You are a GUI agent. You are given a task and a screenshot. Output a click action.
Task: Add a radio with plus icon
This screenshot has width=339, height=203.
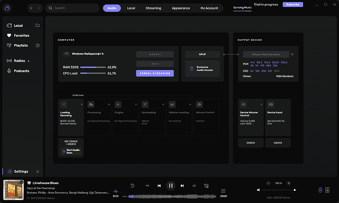pyautogui.click(x=28, y=61)
